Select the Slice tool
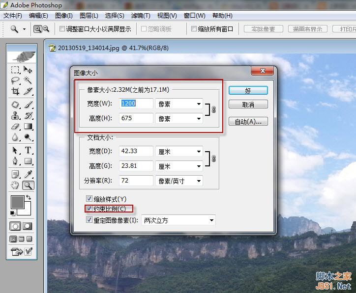This screenshot has height=293, width=356. (28, 91)
